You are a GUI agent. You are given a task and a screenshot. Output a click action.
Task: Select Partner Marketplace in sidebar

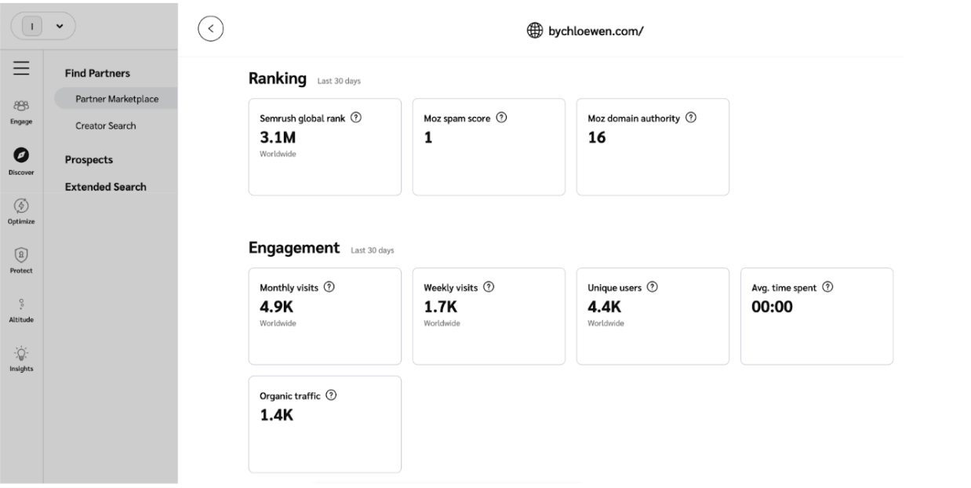(x=117, y=98)
